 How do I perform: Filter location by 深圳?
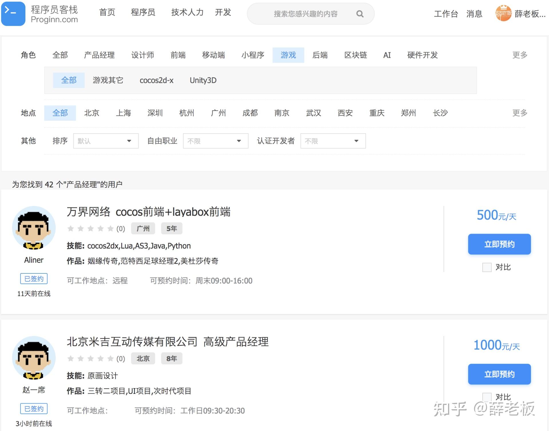[155, 113]
